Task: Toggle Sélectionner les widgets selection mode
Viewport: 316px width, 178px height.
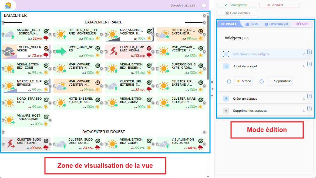Action: point(226,54)
